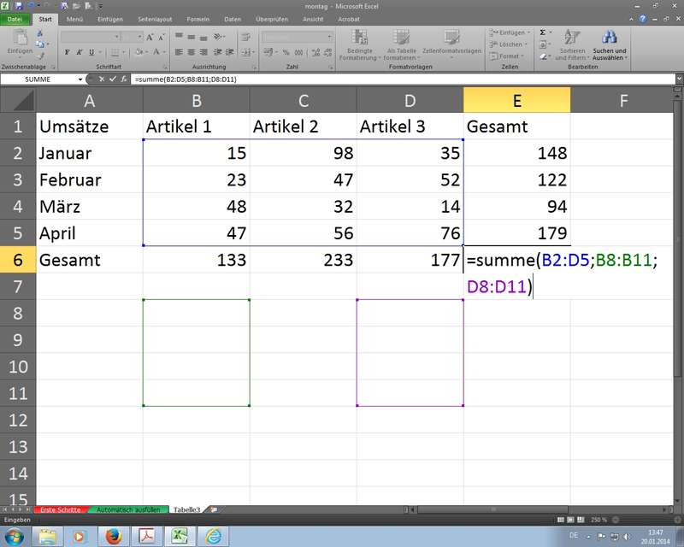Screen dimensions: 684x547
Task: Click the Zellenformatvorlagen button
Action: [452, 43]
